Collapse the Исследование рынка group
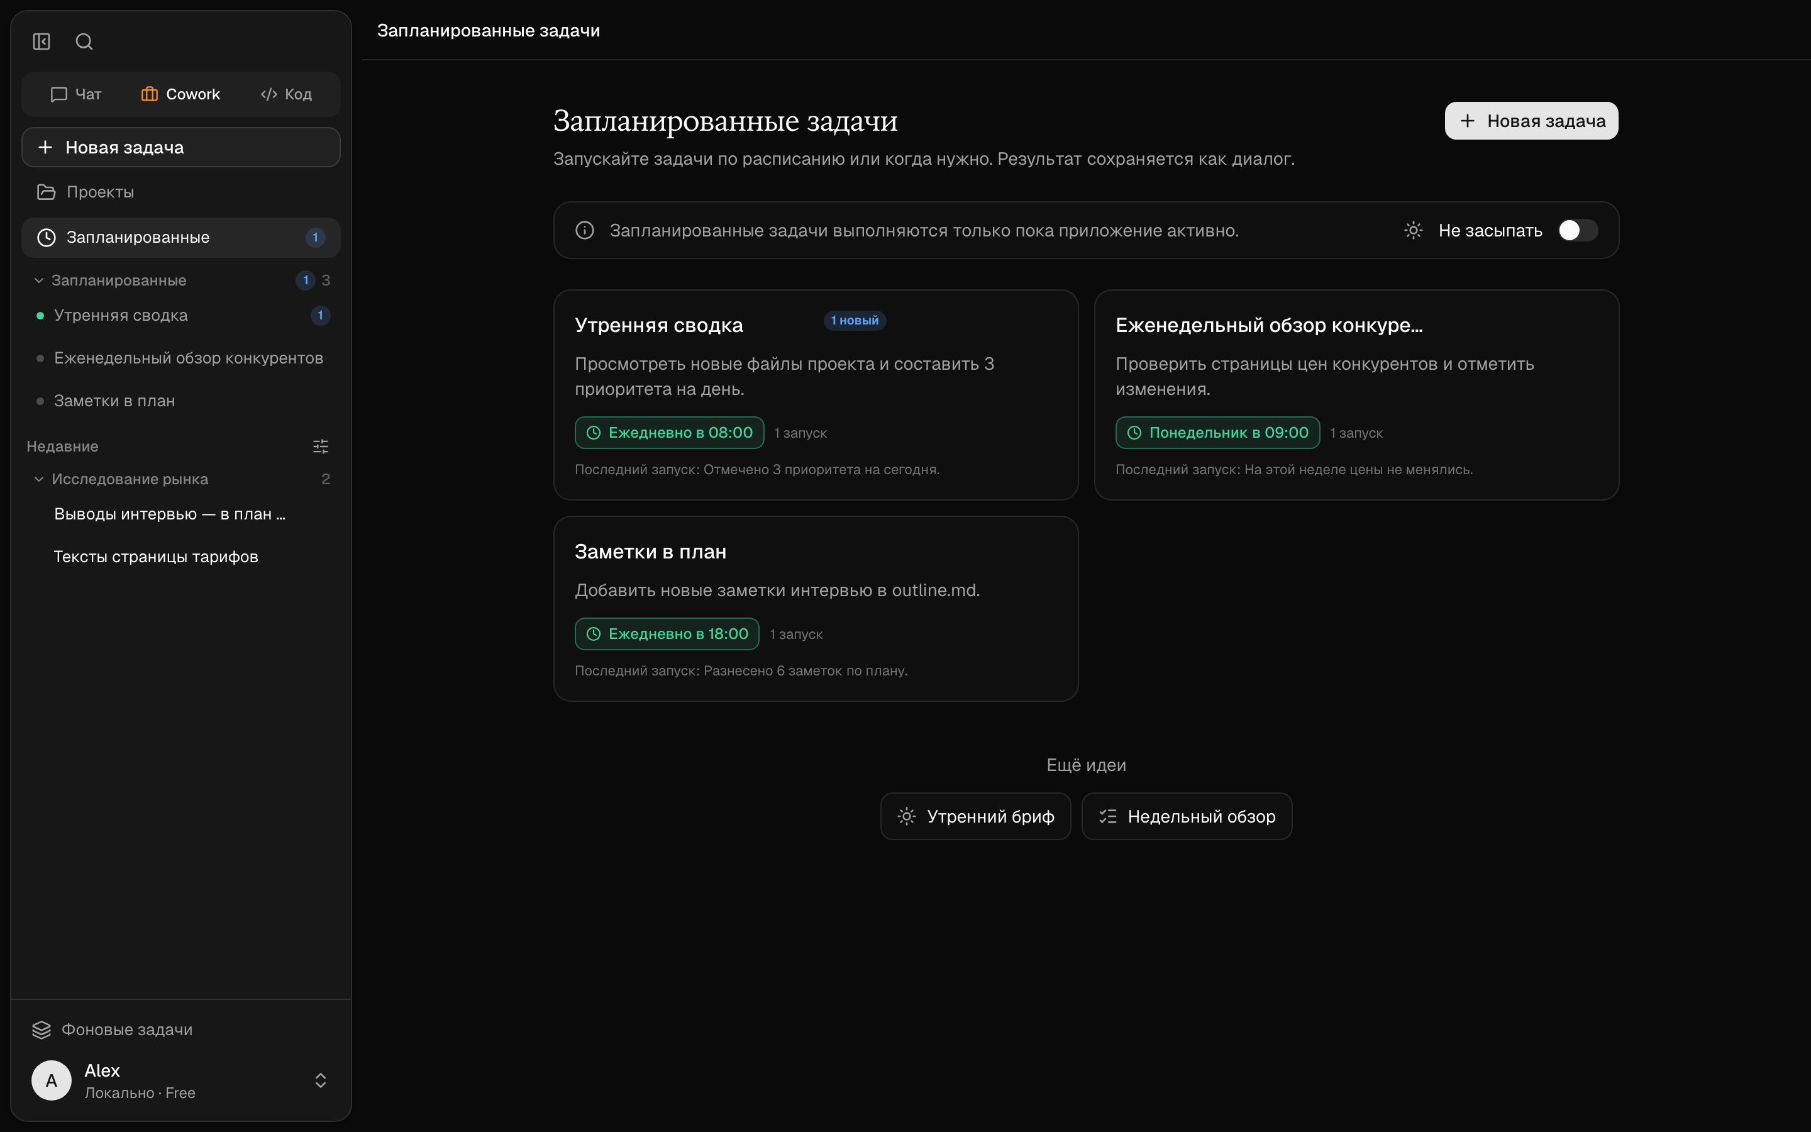1811x1132 pixels. point(39,479)
